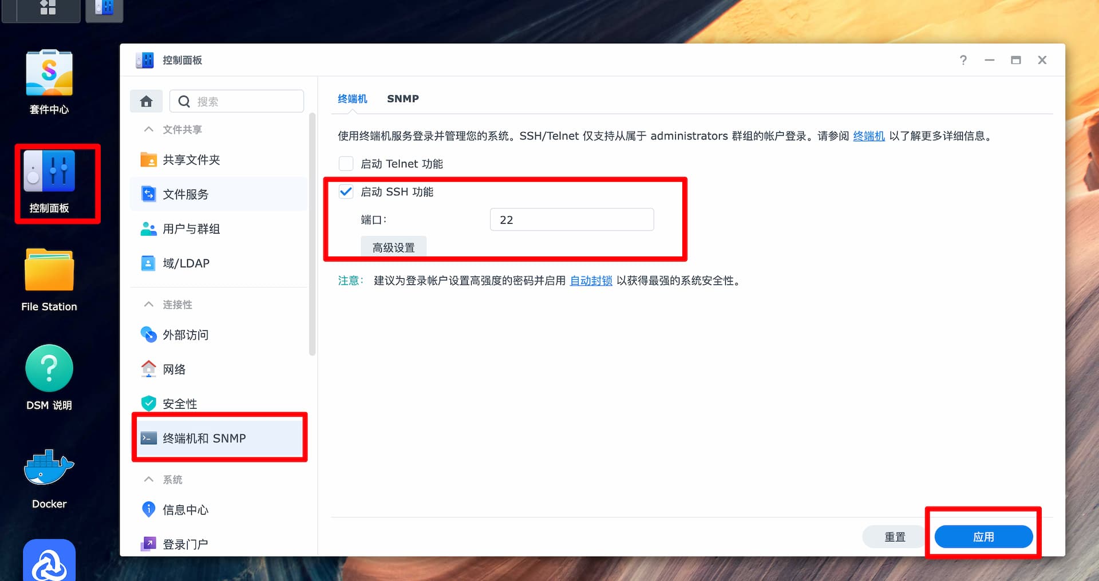This screenshot has height=581, width=1099.
Task: Switch to the SNMP tab
Action: 402,98
